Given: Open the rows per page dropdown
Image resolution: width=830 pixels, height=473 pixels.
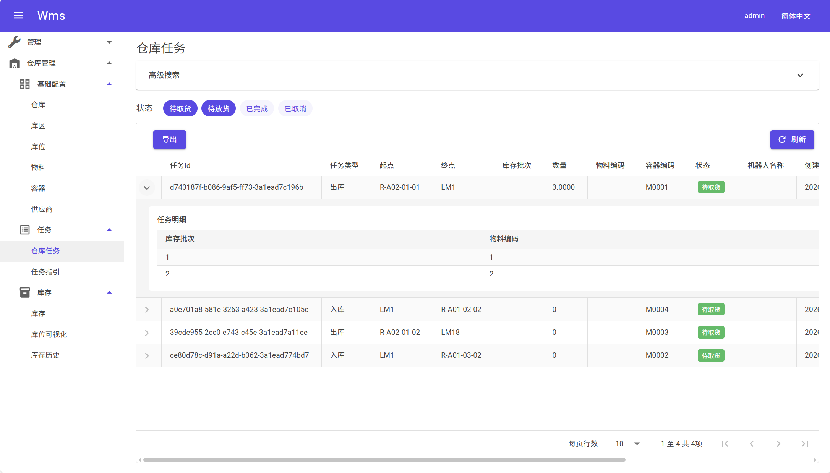Looking at the screenshot, I should [627, 444].
